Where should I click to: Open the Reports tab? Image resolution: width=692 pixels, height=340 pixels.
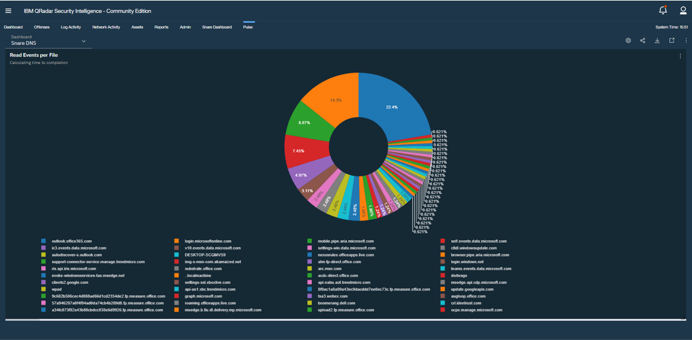click(x=161, y=27)
